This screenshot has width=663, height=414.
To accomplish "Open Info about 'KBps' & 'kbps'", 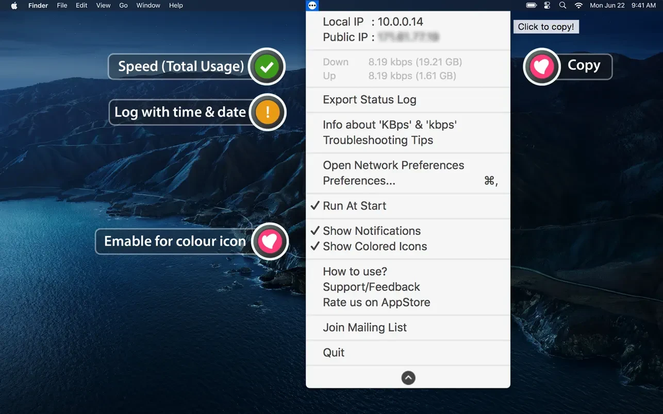I will (x=408, y=125).
